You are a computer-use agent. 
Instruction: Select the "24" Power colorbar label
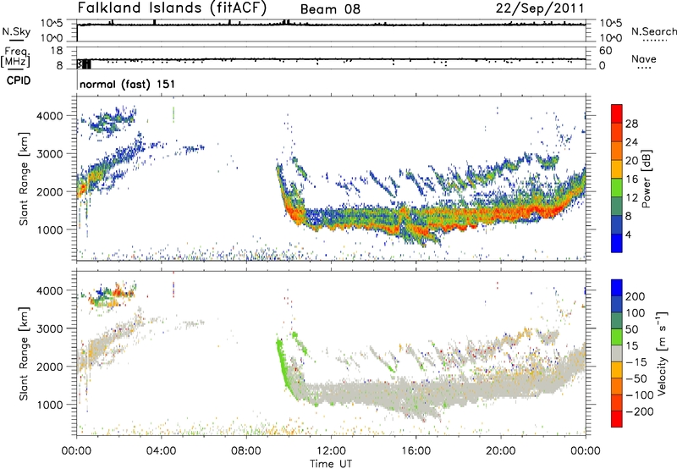631,142
